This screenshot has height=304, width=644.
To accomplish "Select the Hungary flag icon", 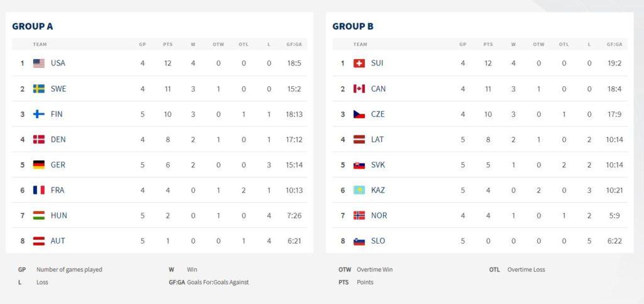I will [39, 215].
